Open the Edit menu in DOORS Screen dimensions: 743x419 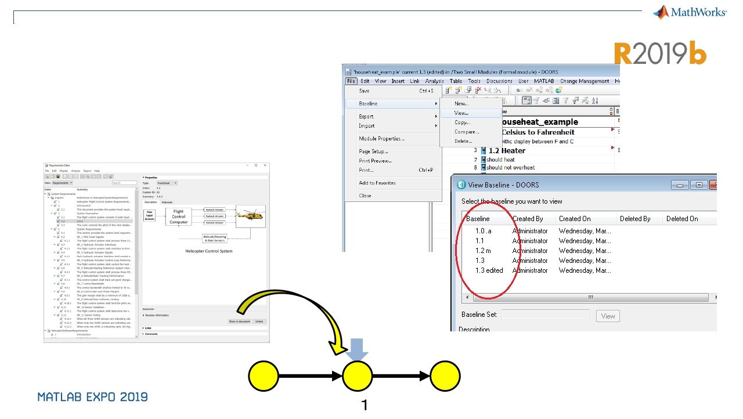point(365,81)
